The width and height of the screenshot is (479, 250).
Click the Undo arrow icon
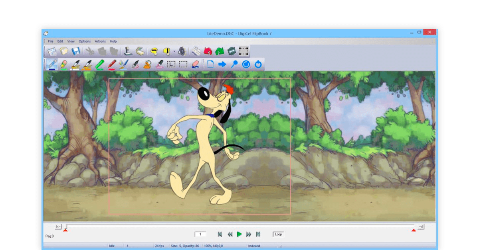pos(208,51)
